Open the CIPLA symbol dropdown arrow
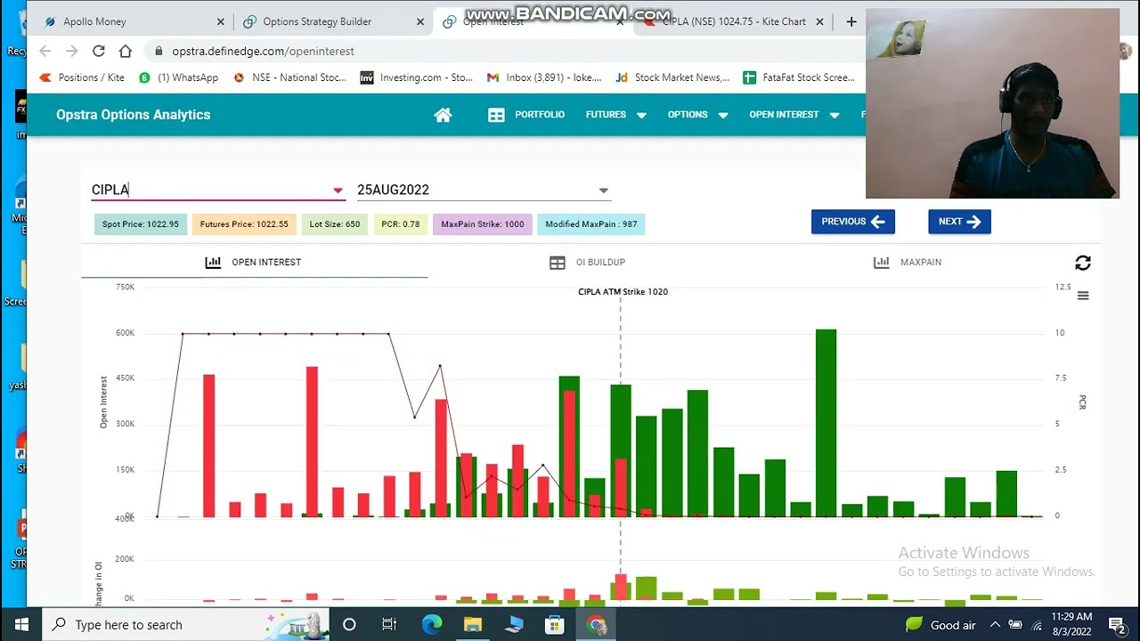1140x641 pixels. pos(338,191)
